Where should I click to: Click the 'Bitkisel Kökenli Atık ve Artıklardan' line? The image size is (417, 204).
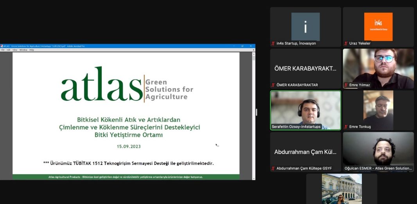[x=129, y=120]
